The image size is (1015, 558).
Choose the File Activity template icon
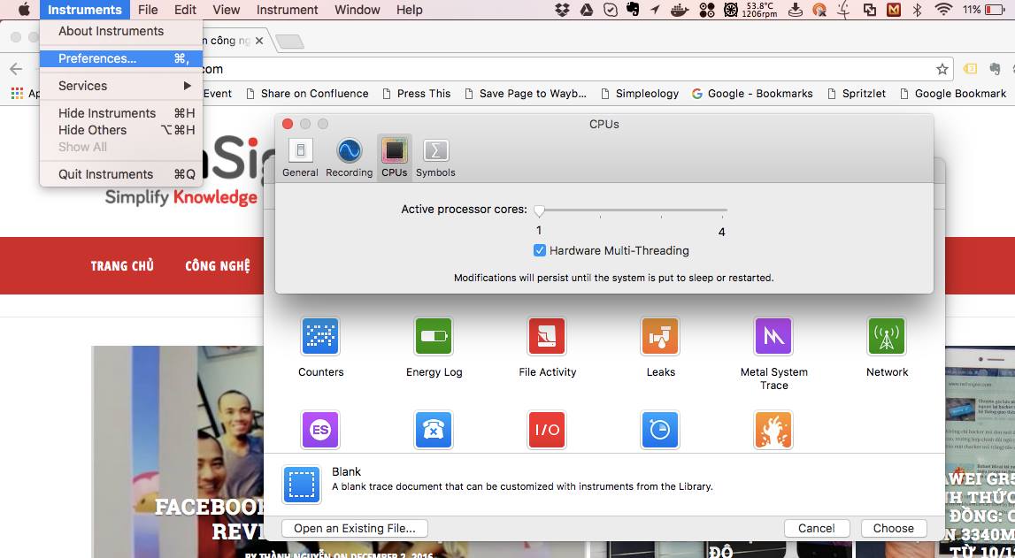coord(547,336)
